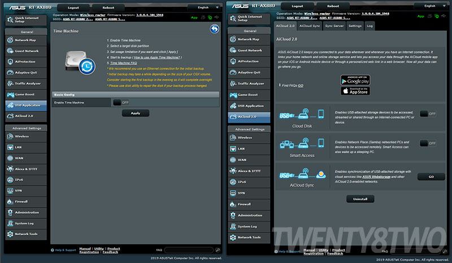Toggle the Cloud Disk switch on

point(428,114)
